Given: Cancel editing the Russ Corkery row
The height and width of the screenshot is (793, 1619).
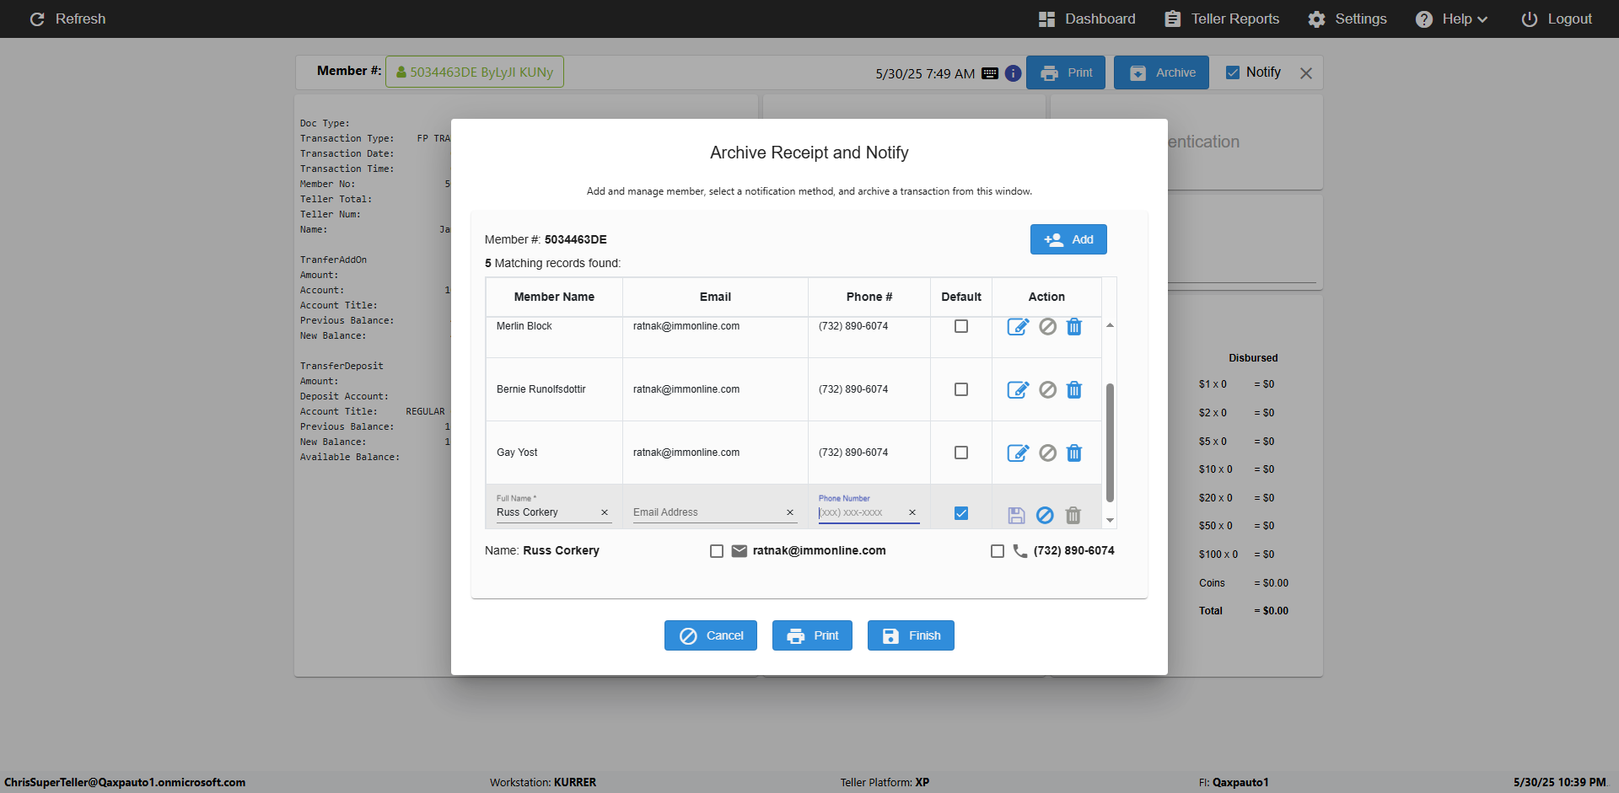Looking at the screenshot, I should tap(1045, 515).
